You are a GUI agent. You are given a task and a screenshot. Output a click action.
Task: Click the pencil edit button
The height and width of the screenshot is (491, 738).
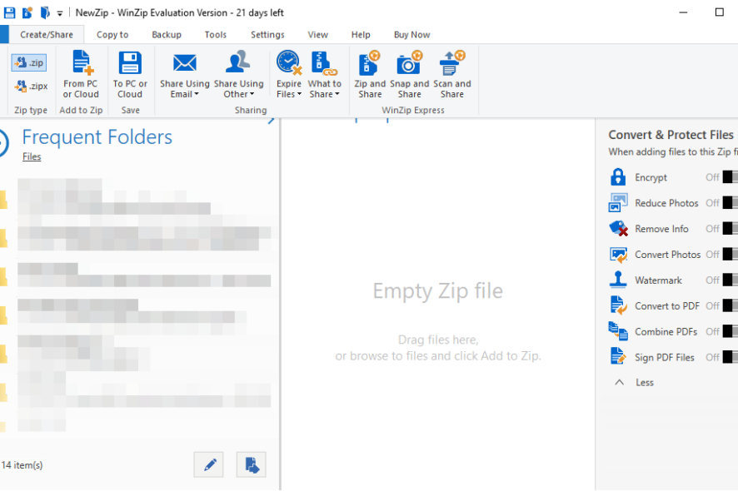pyautogui.click(x=208, y=464)
